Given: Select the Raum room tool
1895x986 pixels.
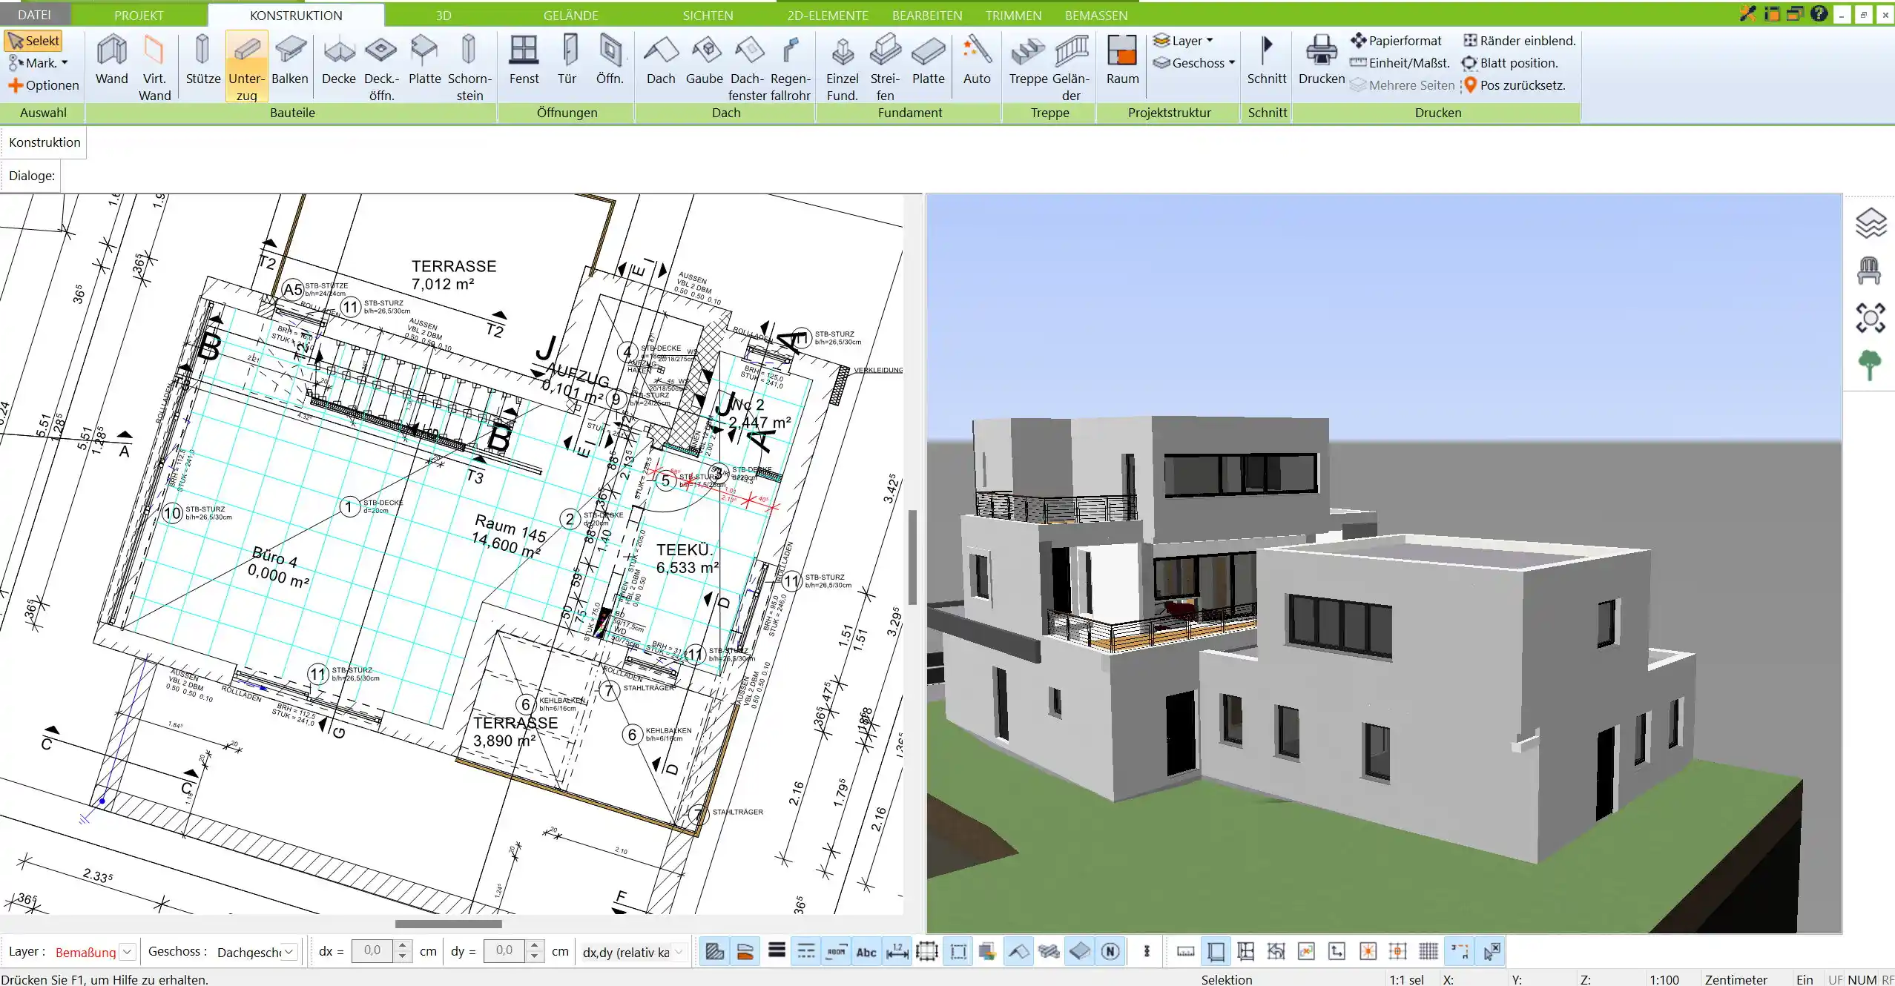Looking at the screenshot, I should pyautogui.click(x=1122, y=60).
